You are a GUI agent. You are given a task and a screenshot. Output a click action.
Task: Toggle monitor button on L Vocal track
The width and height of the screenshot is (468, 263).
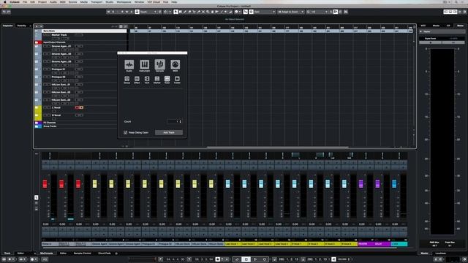coord(81,107)
